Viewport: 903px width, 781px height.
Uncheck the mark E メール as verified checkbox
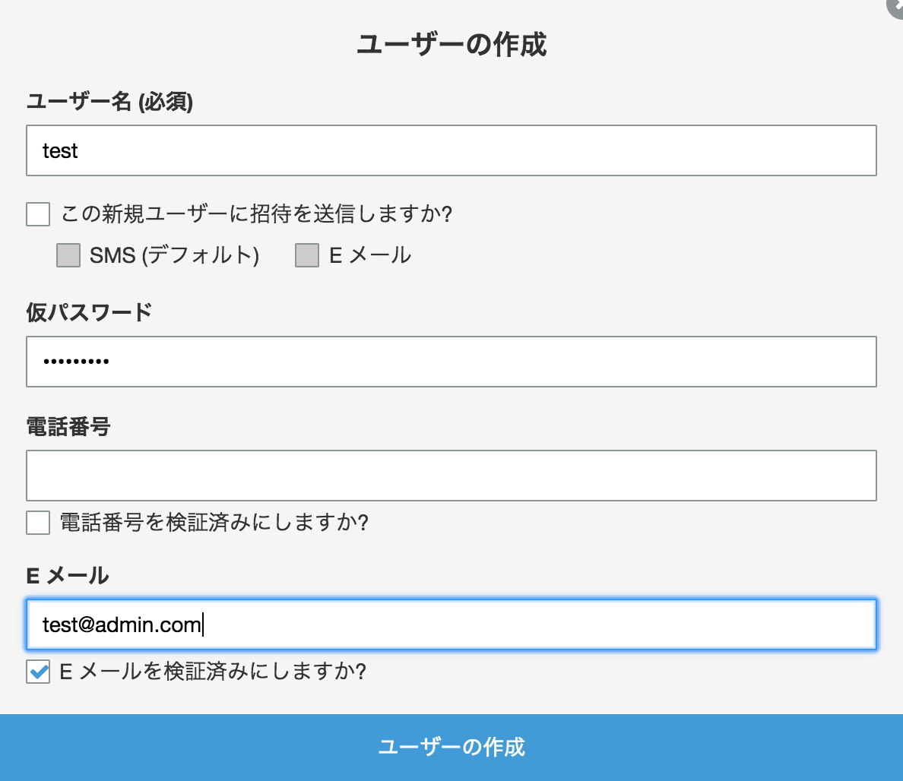(38, 672)
